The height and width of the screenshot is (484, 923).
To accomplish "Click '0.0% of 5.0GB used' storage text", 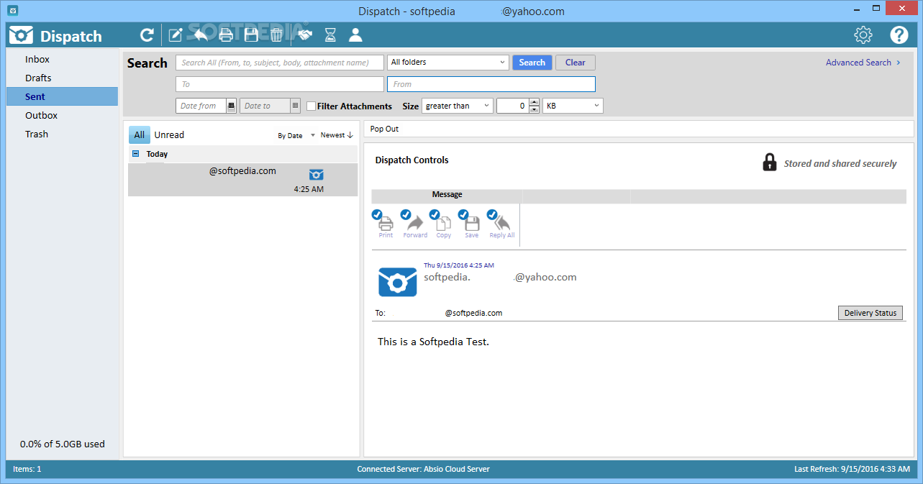I will [x=63, y=444].
